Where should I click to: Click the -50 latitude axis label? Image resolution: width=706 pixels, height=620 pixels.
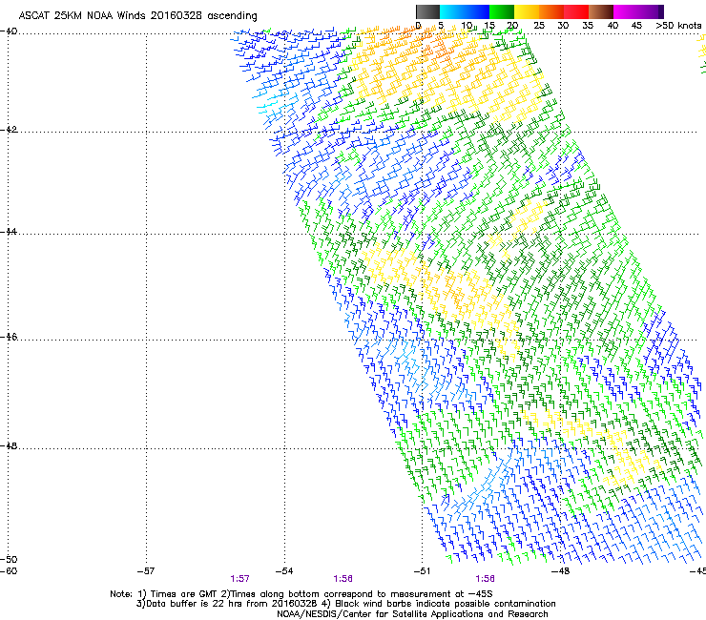[9, 560]
